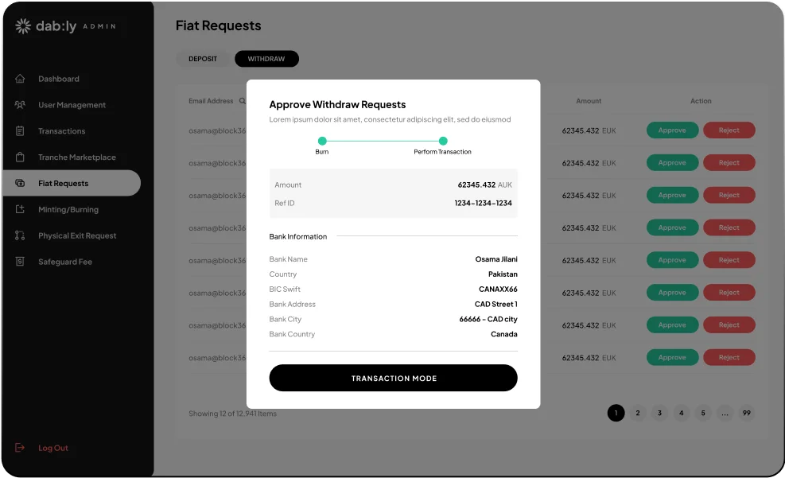Click the Dashboard home icon
This screenshot has width=785, height=478.
tap(21, 79)
